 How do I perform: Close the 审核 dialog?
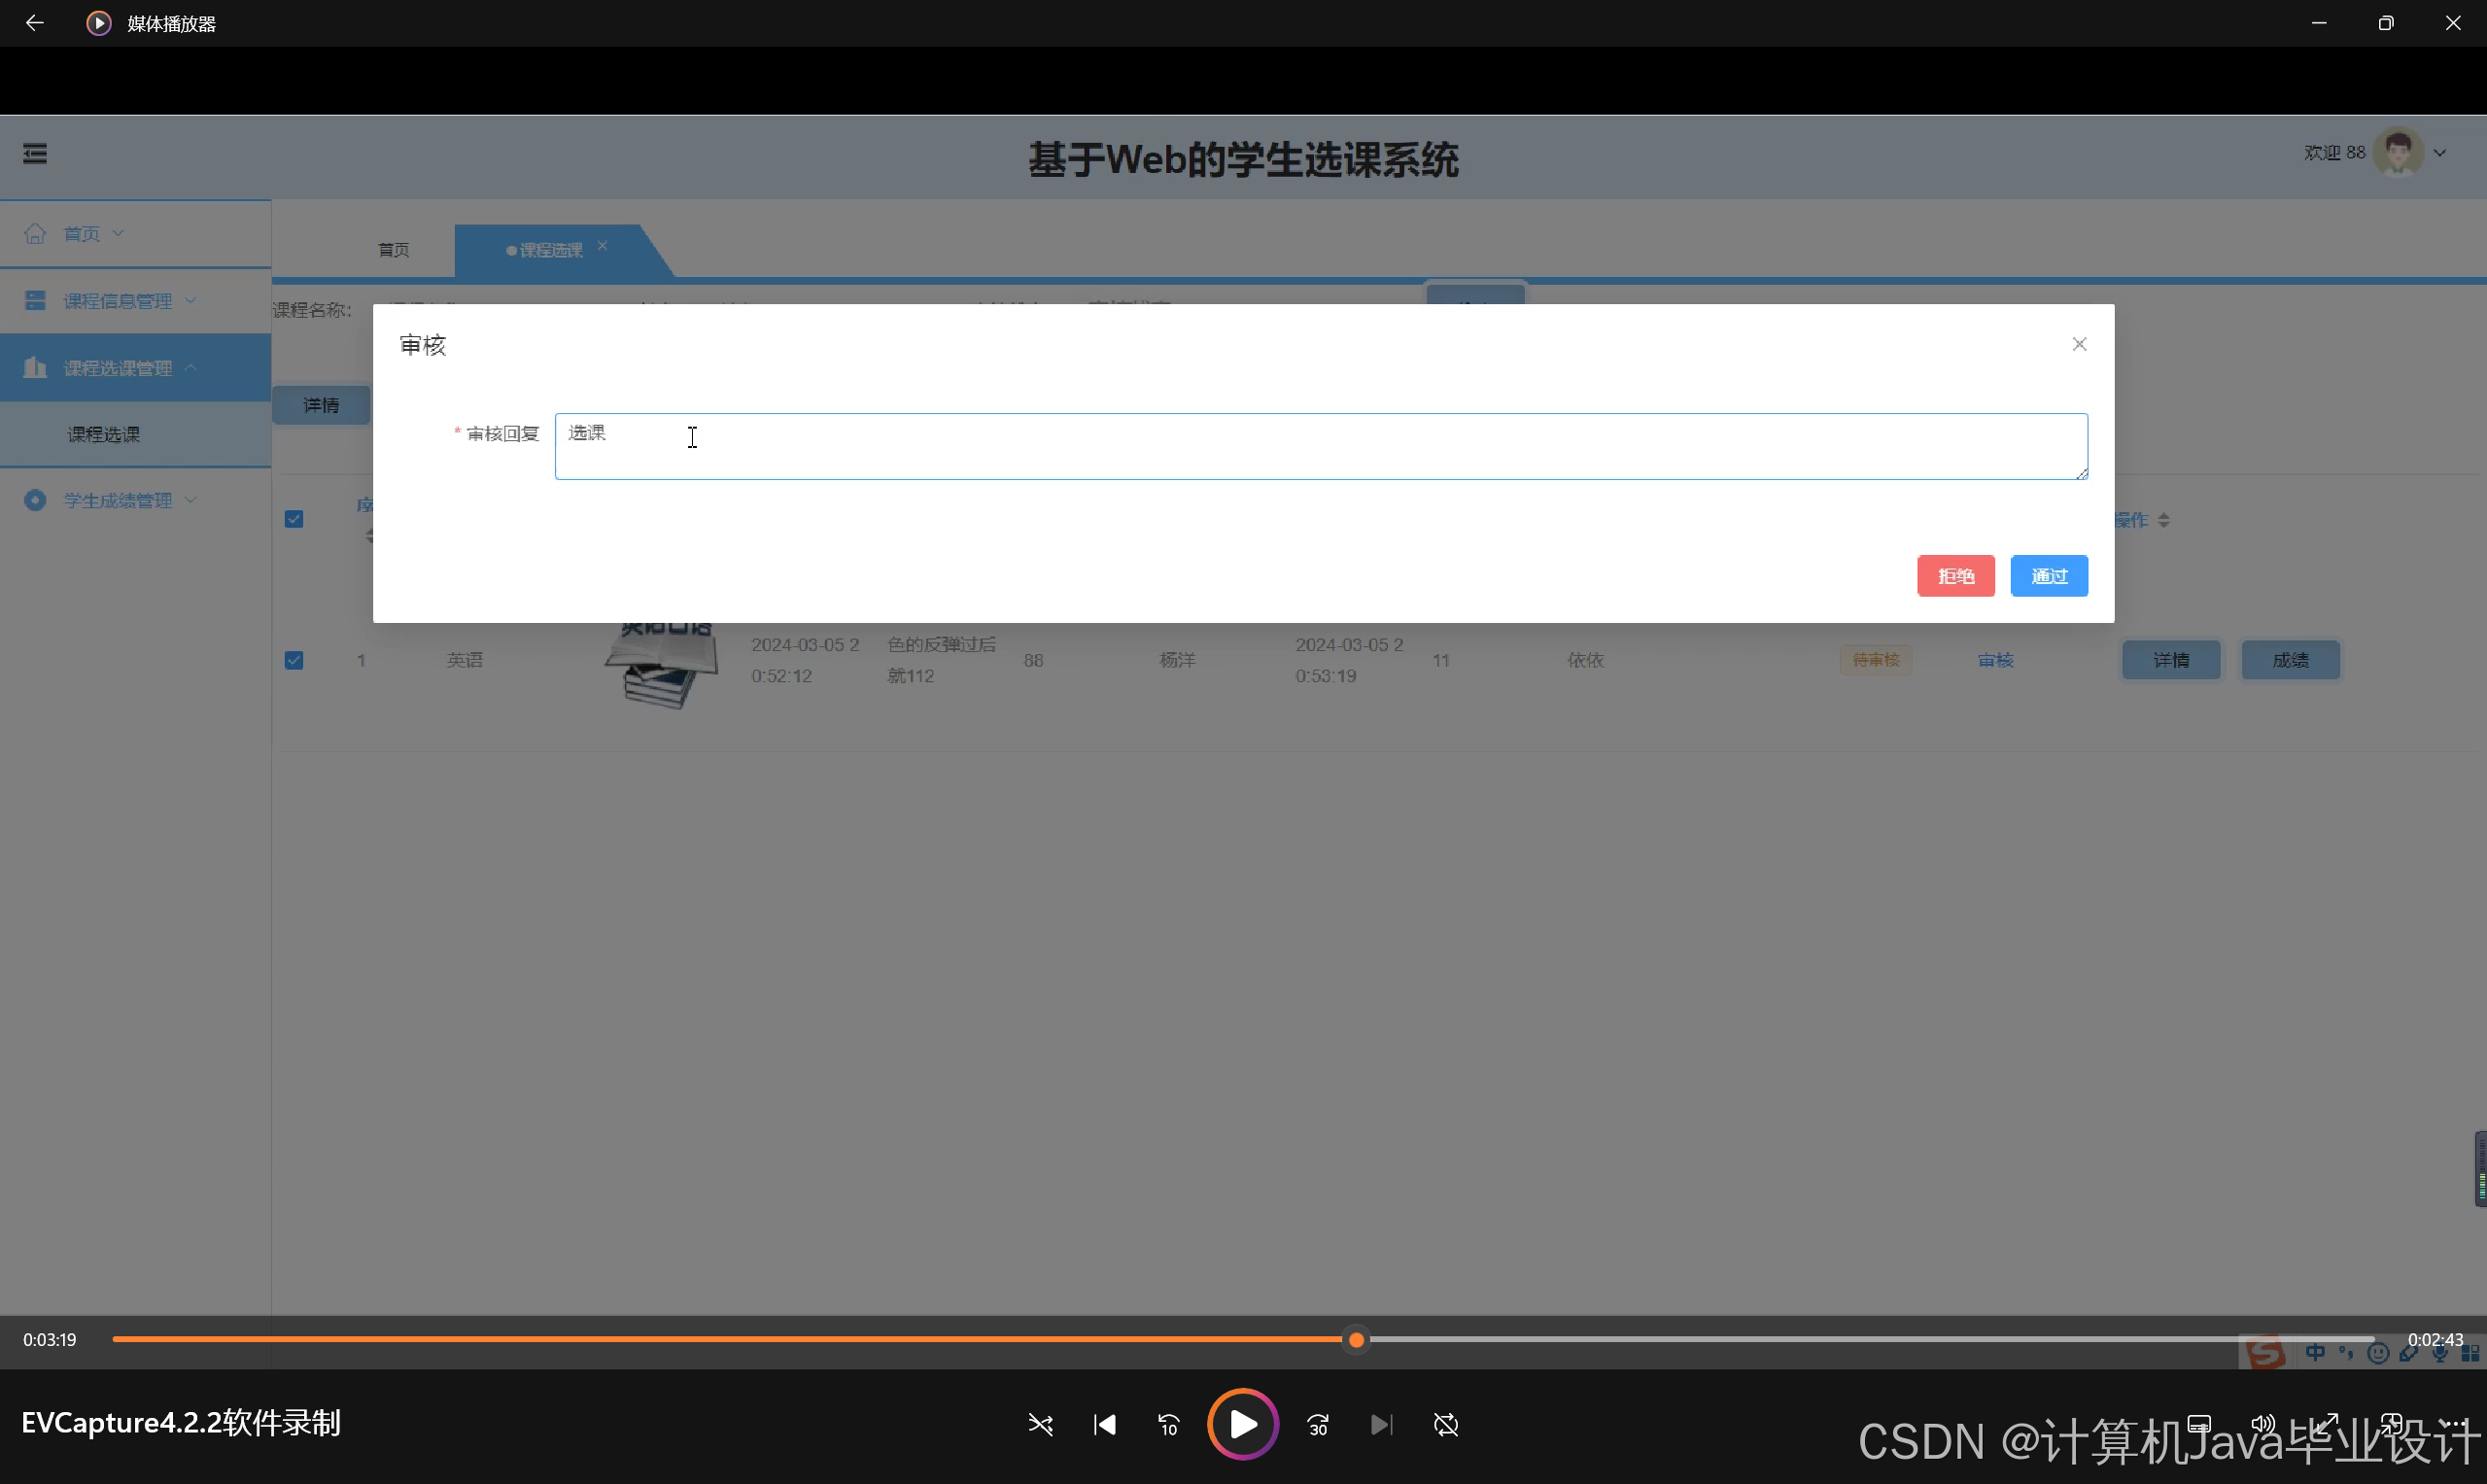click(2079, 344)
